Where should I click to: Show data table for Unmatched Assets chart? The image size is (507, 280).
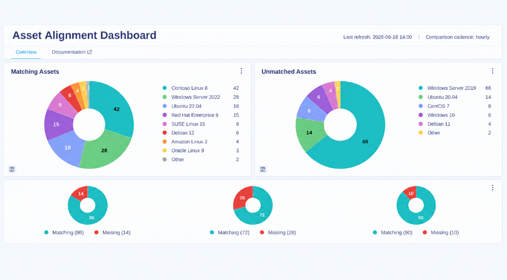(x=263, y=169)
